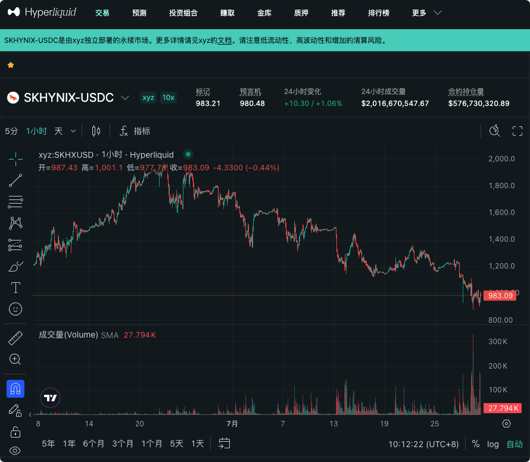
Task: Click the xyz deployer tag
Action: (x=148, y=98)
